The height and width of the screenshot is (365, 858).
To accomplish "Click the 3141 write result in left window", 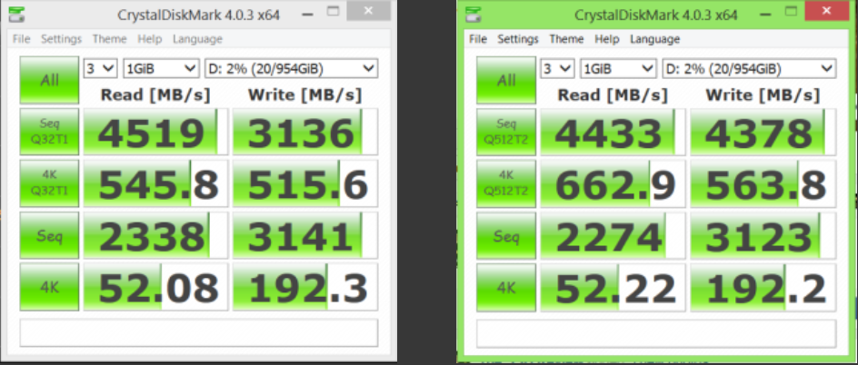I will click(304, 235).
